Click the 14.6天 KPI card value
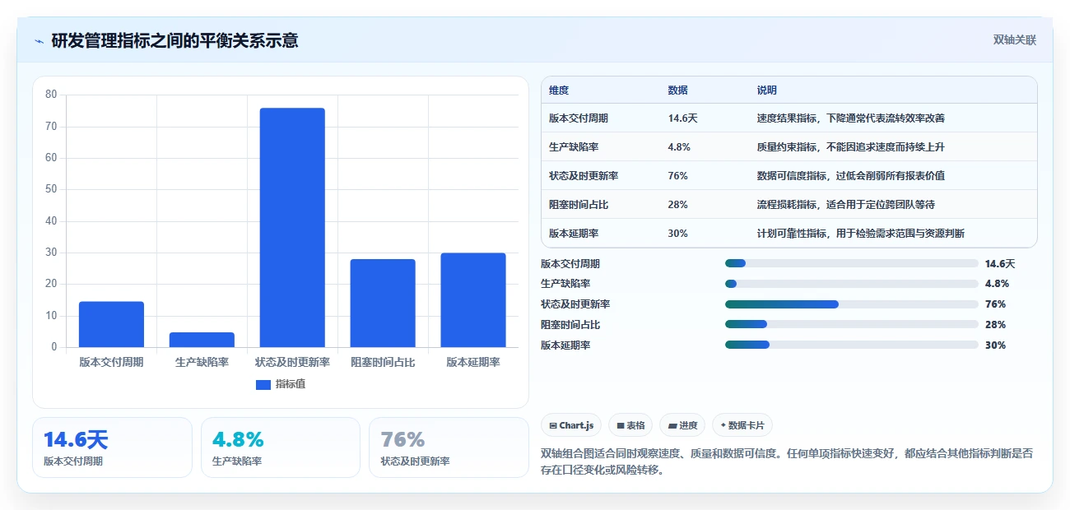1070x510 pixels. coord(76,440)
